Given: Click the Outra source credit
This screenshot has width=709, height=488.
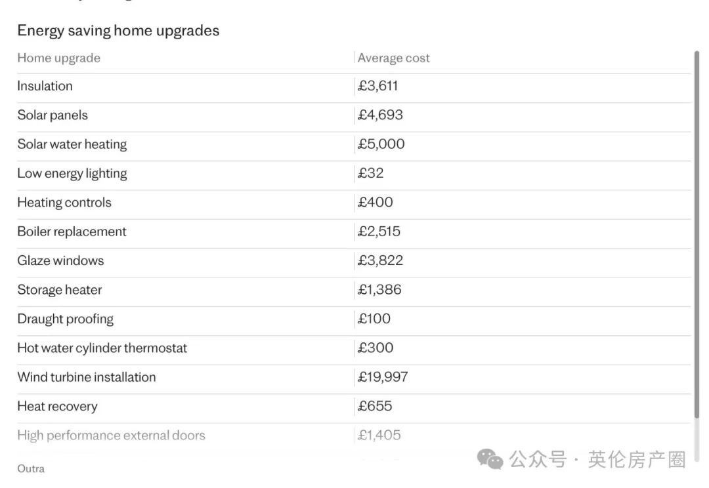Looking at the screenshot, I should click(x=31, y=468).
